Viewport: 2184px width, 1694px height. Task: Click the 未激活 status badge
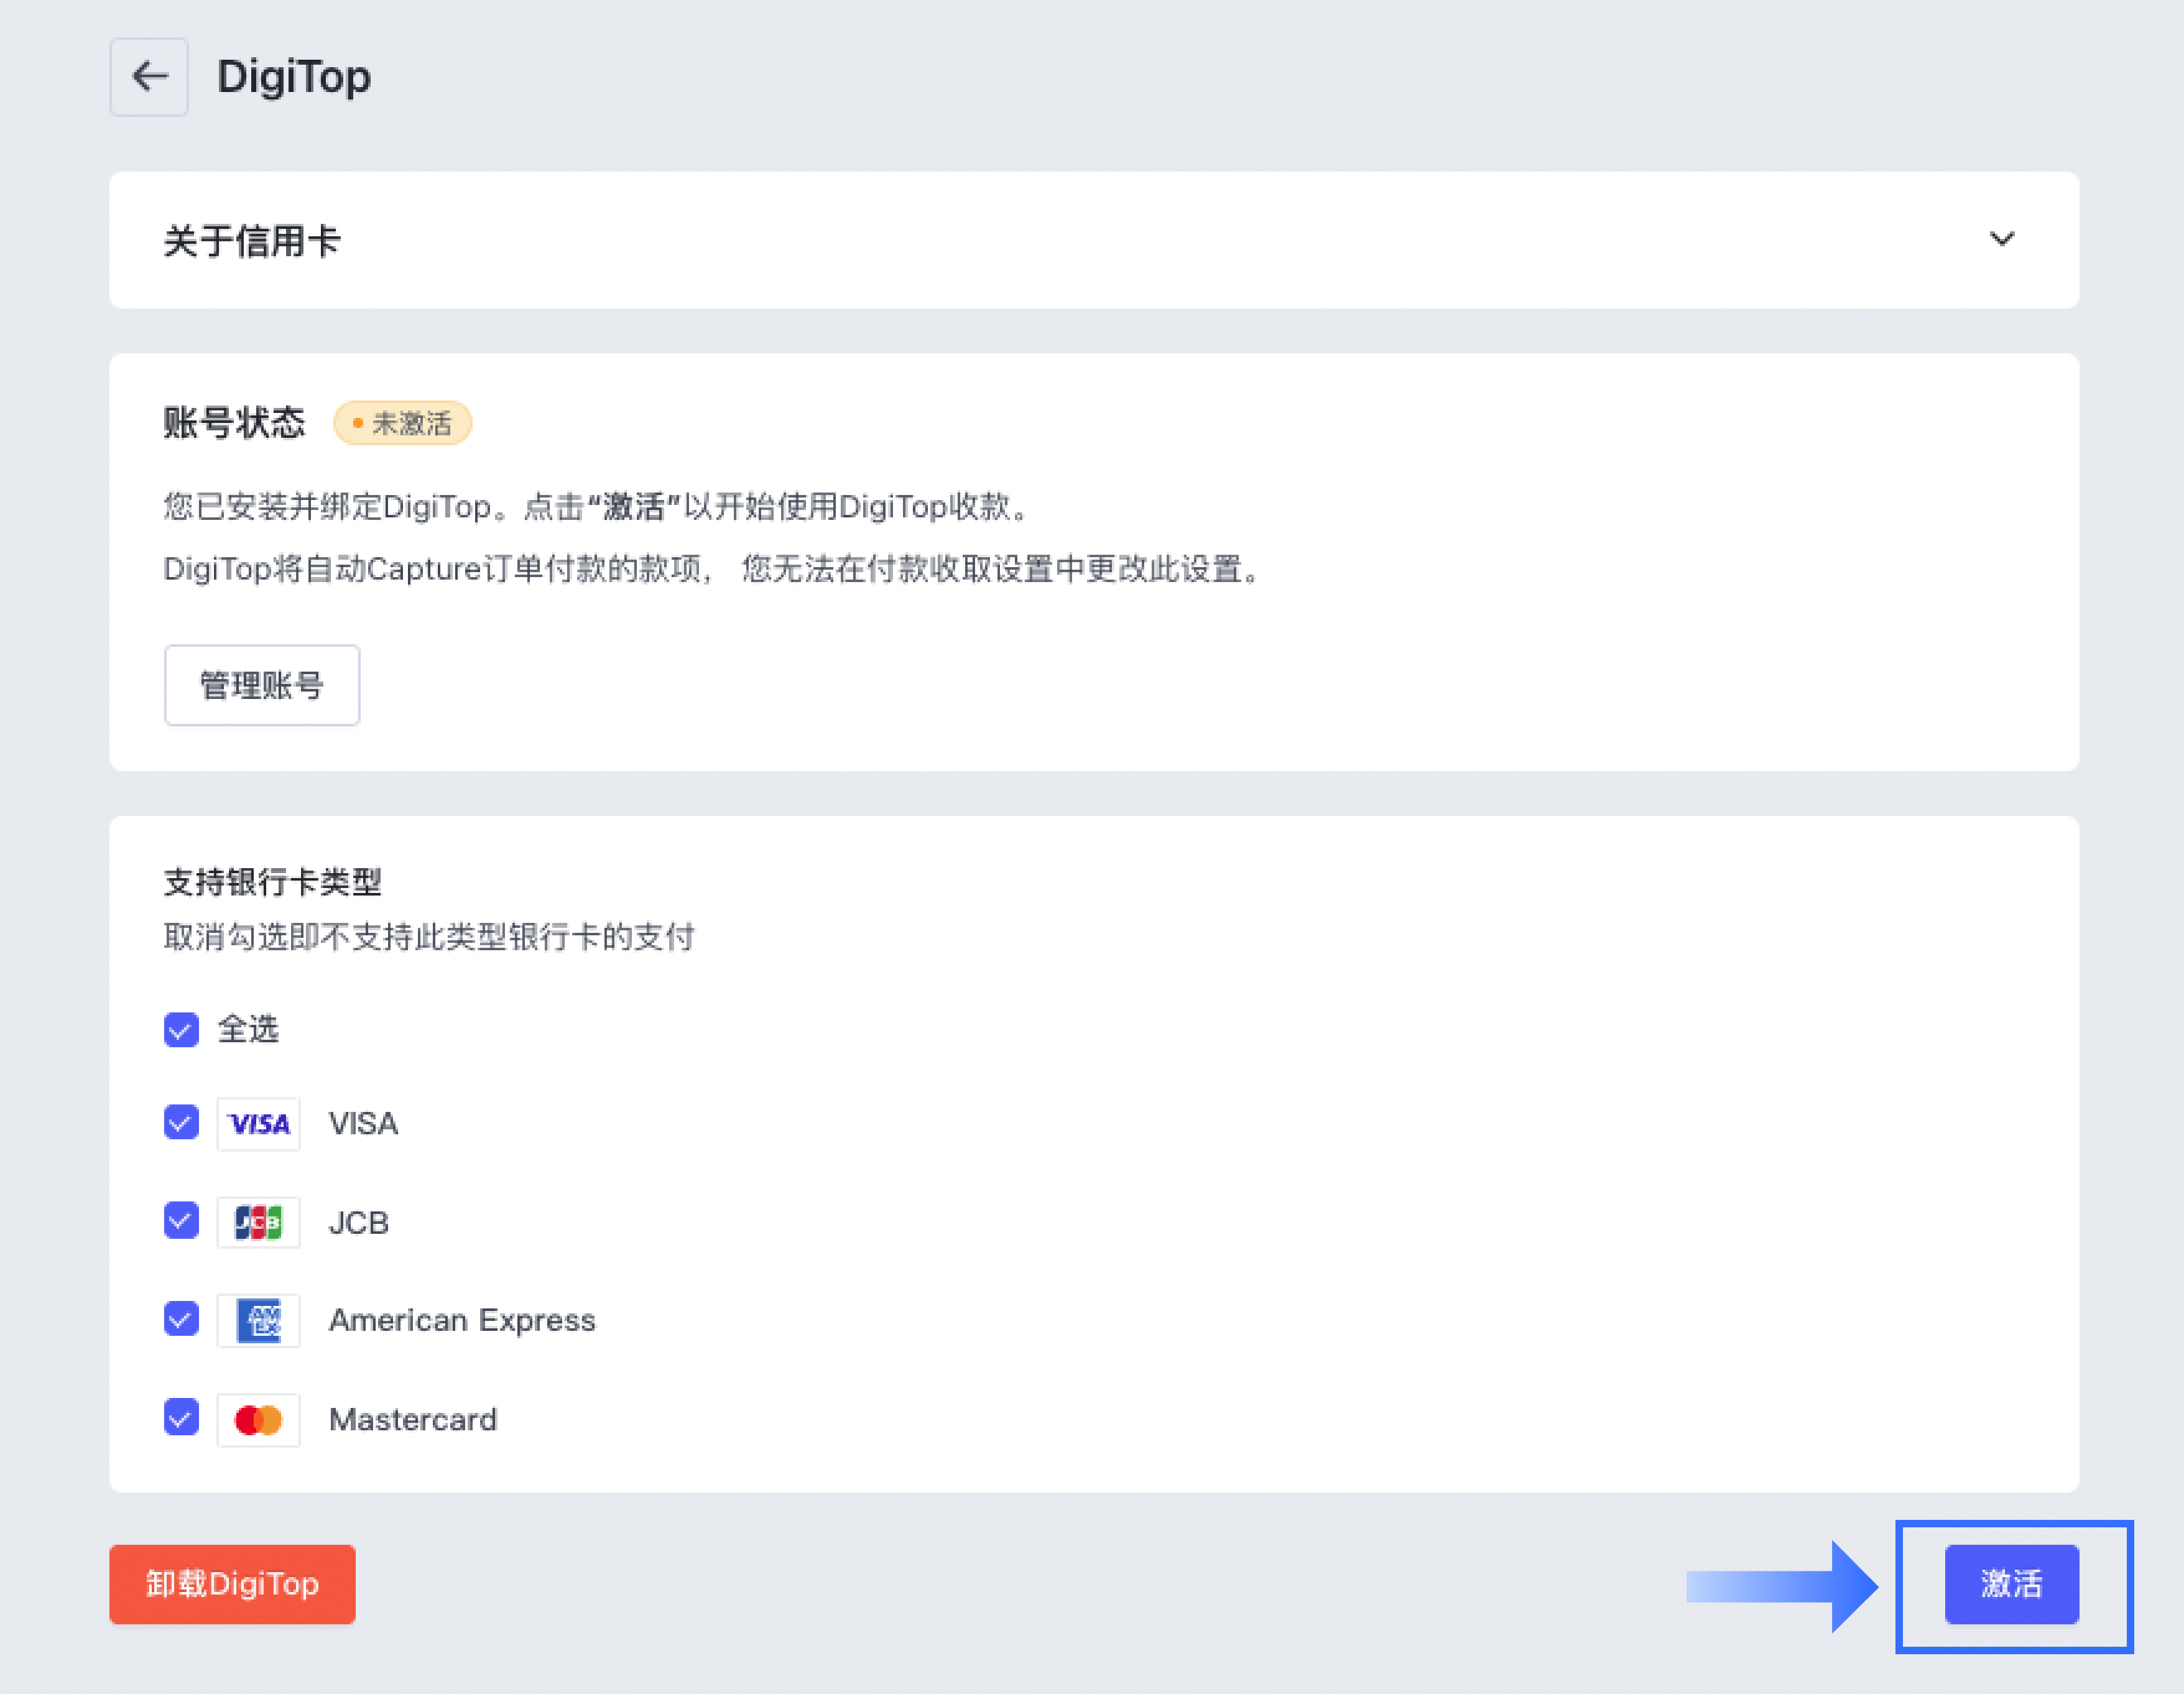tap(402, 423)
